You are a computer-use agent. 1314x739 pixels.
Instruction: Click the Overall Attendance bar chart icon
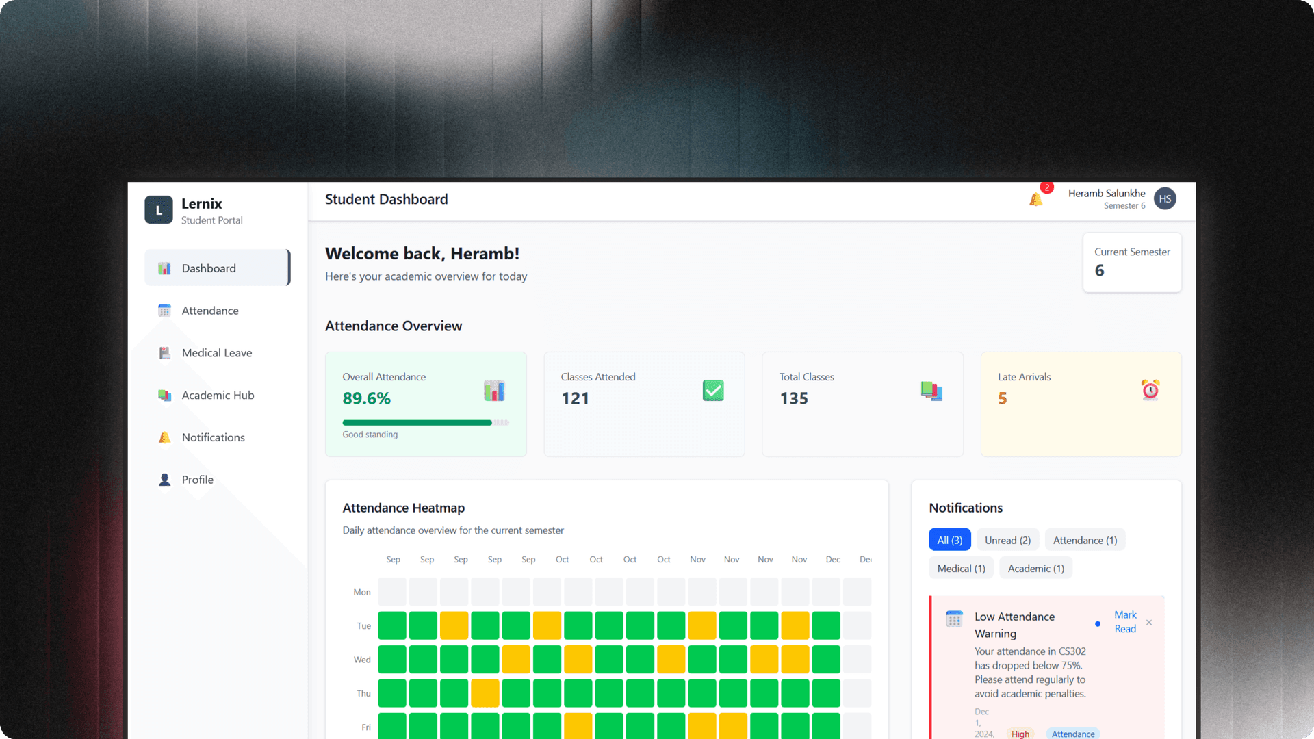[494, 391]
